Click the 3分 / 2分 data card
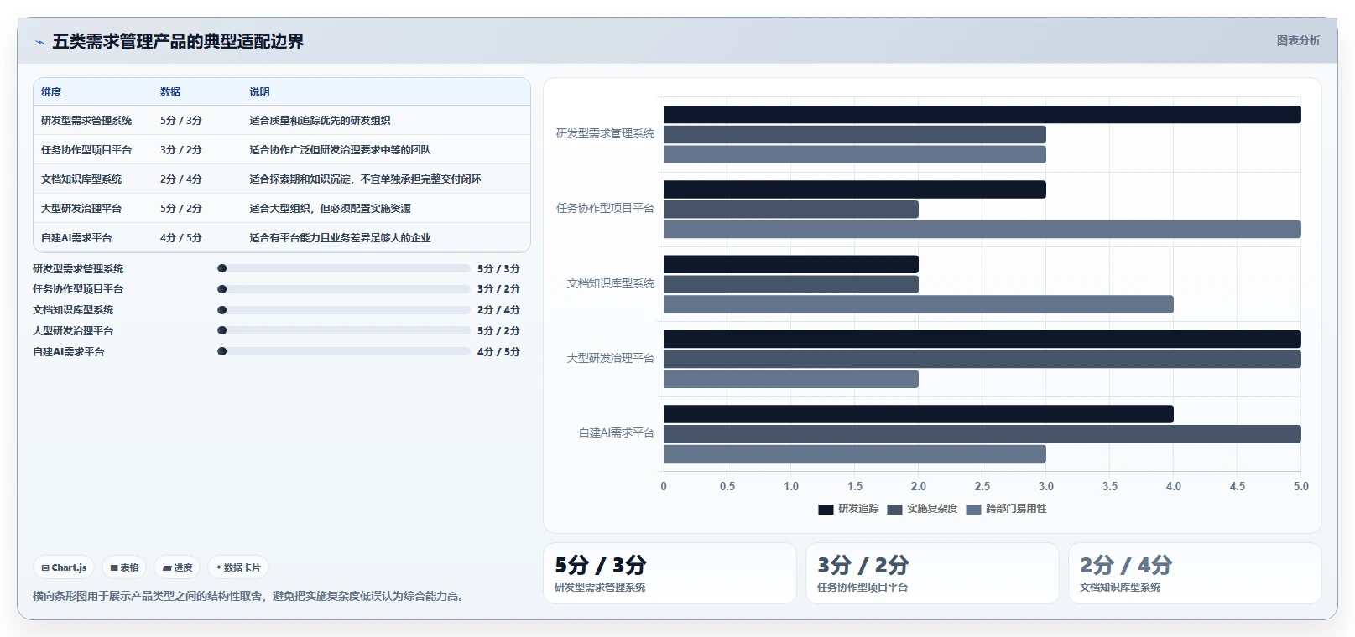 click(x=932, y=573)
